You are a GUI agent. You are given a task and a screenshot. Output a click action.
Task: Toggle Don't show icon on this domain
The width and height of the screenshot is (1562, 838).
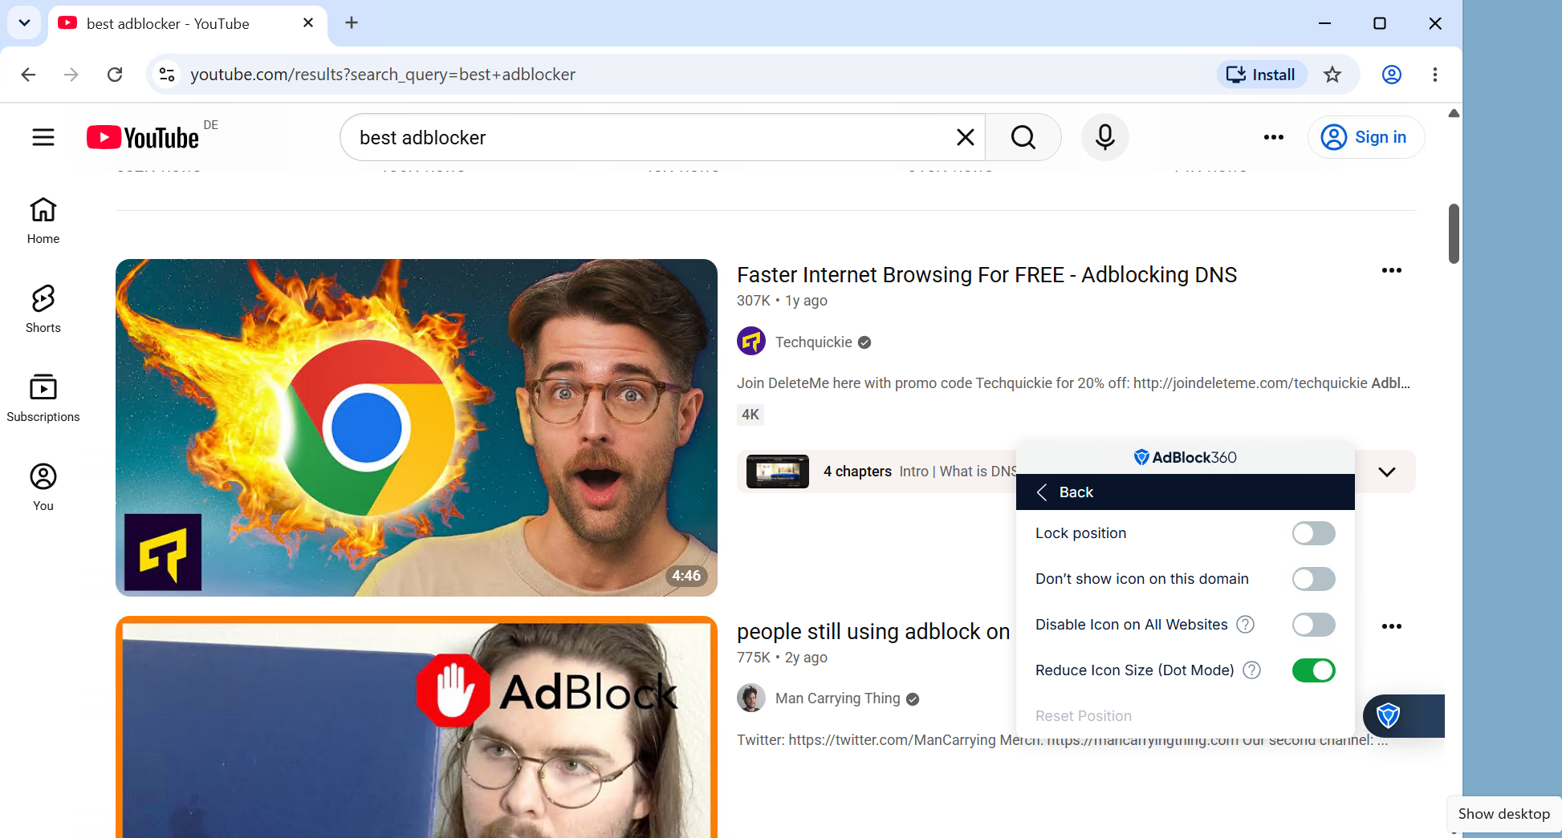[x=1313, y=579]
